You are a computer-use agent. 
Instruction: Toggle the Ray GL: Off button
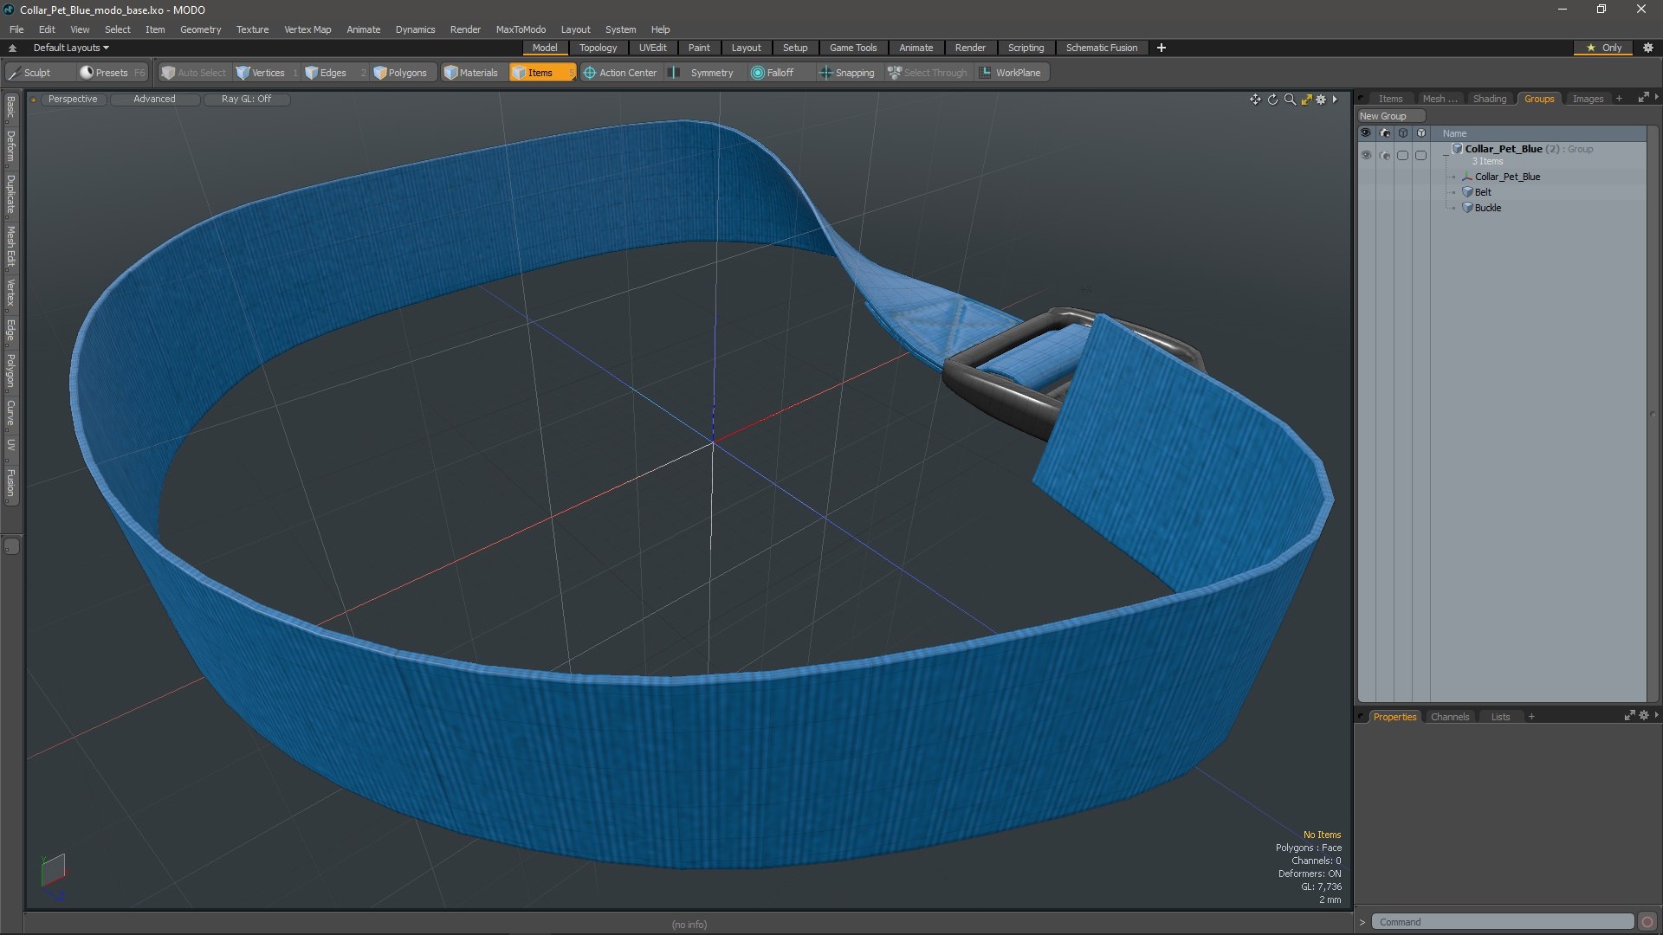[x=246, y=100]
